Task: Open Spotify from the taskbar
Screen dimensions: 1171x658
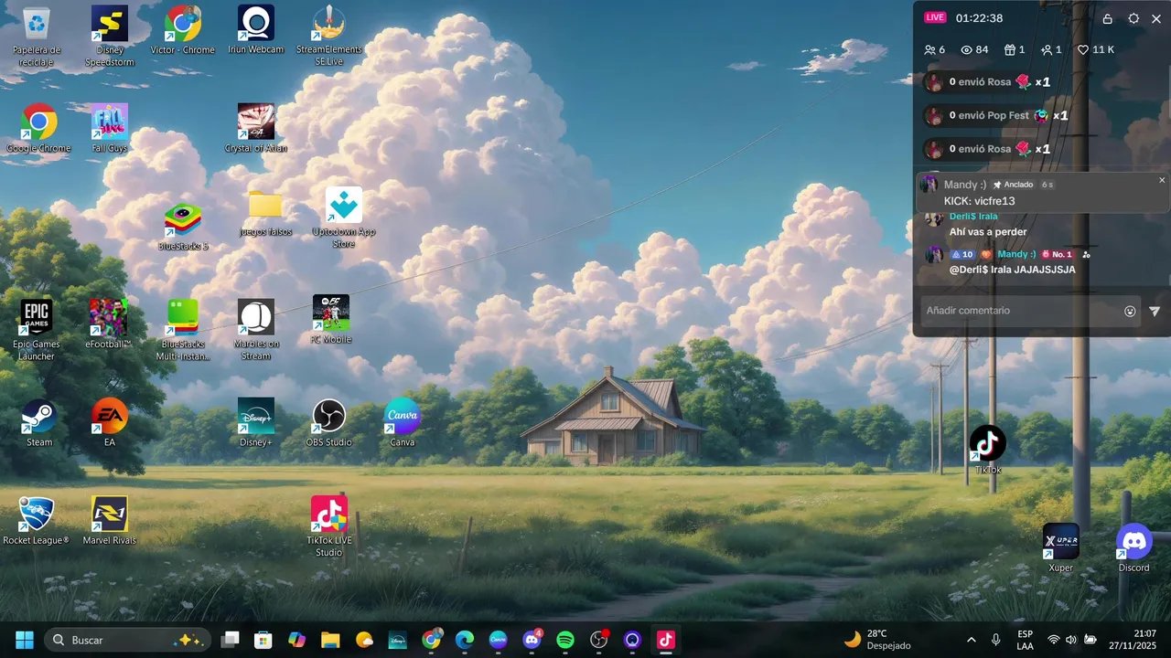Action: click(x=565, y=640)
